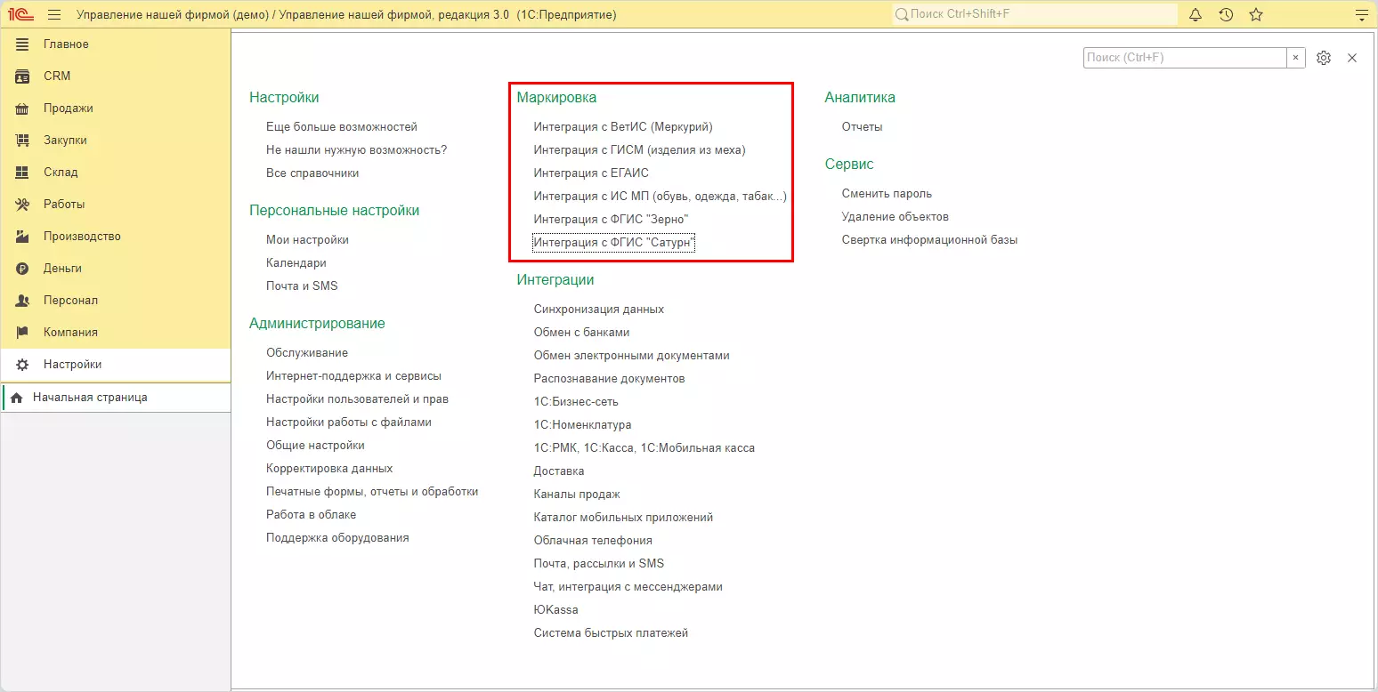Open Мои настройки
1378x692 pixels.
coord(307,240)
